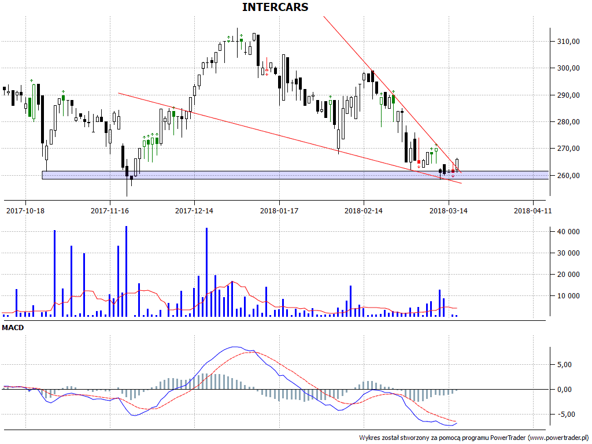Image resolution: width=592 pixels, height=444 pixels.
Task: Click the INTERCARS chart title
Action: pos(275,7)
